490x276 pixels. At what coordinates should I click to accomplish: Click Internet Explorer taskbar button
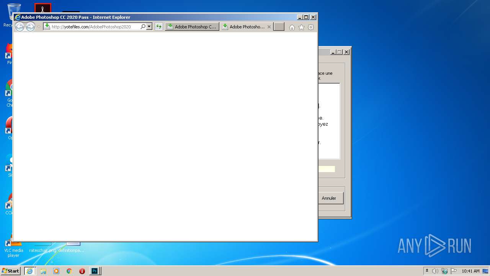29,271
